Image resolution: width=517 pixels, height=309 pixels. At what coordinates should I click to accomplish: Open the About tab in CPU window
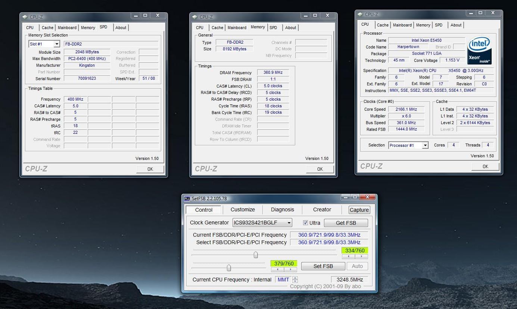click(x=456, y=25)
